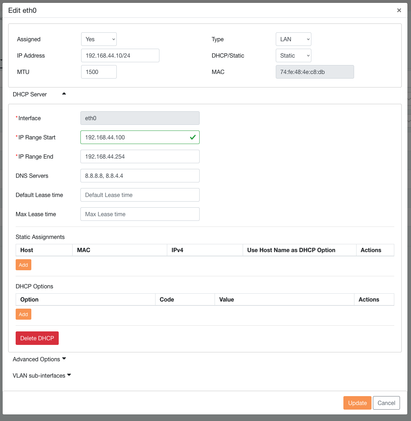
Task: Click the MTU input field
Action: coord(99,72)
